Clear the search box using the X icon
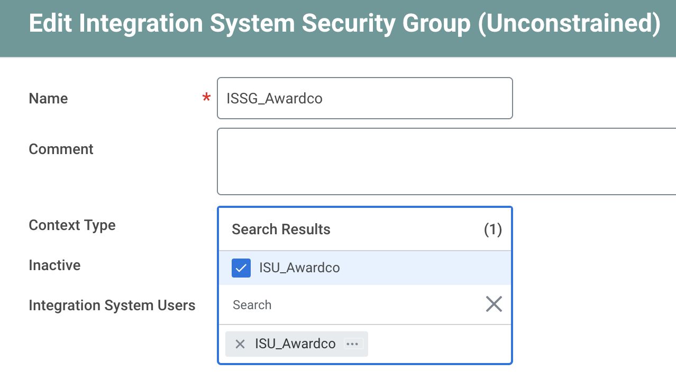This screenshot has height=382, width=676. point(494,304)
